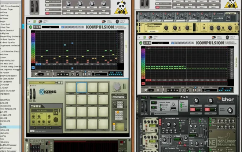Collapse right Kompulsion with its fold arrow
The width and height of the screenshot is (242, 152).
point(139,37)
